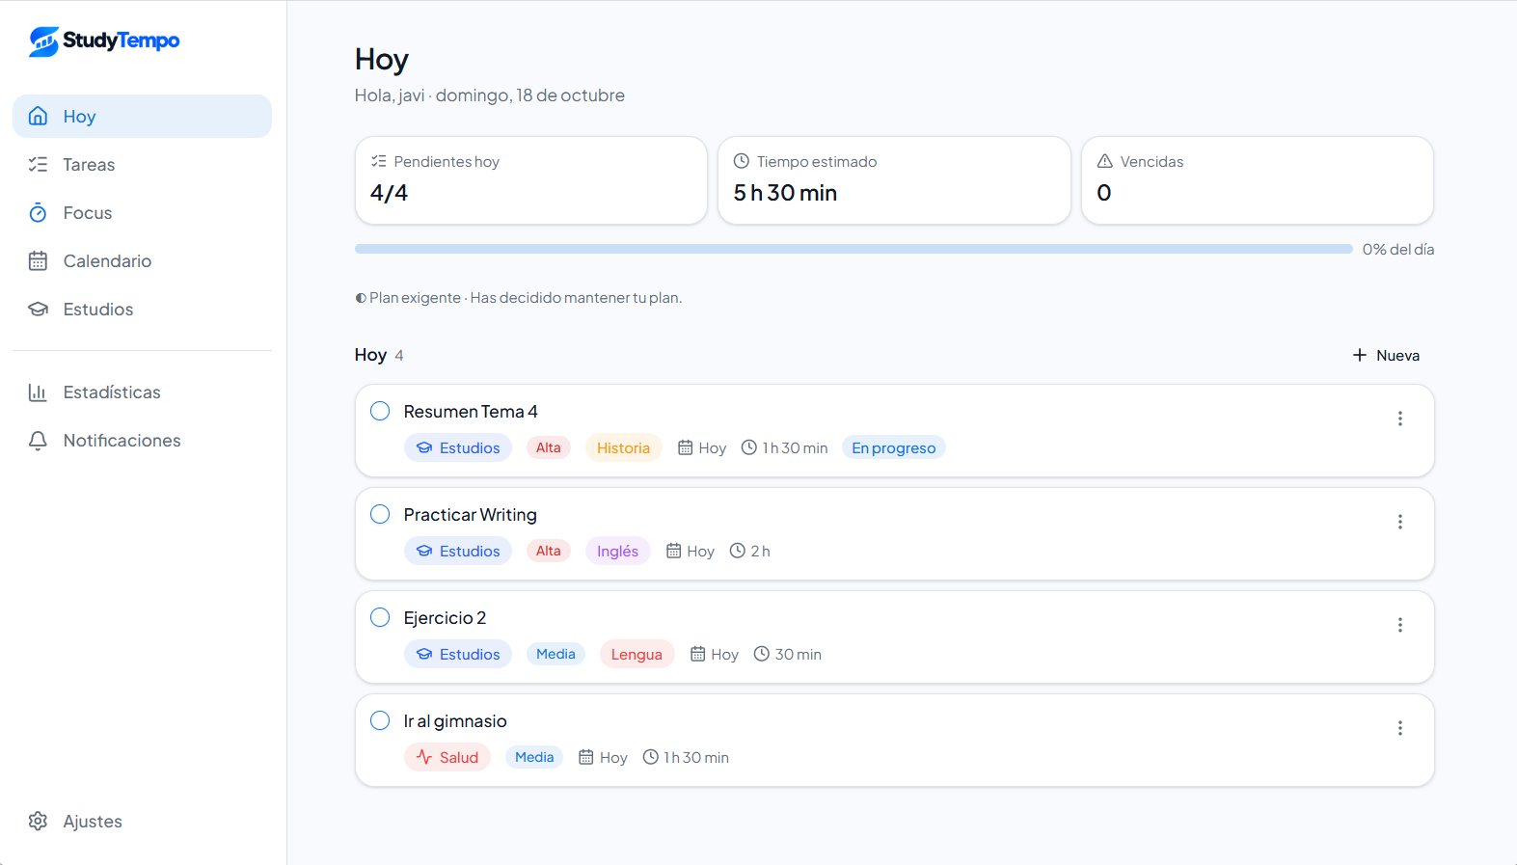The image size is (1517, 865).
Task: Click the Plan exigente half-circle icon
Action: [361, 298]
